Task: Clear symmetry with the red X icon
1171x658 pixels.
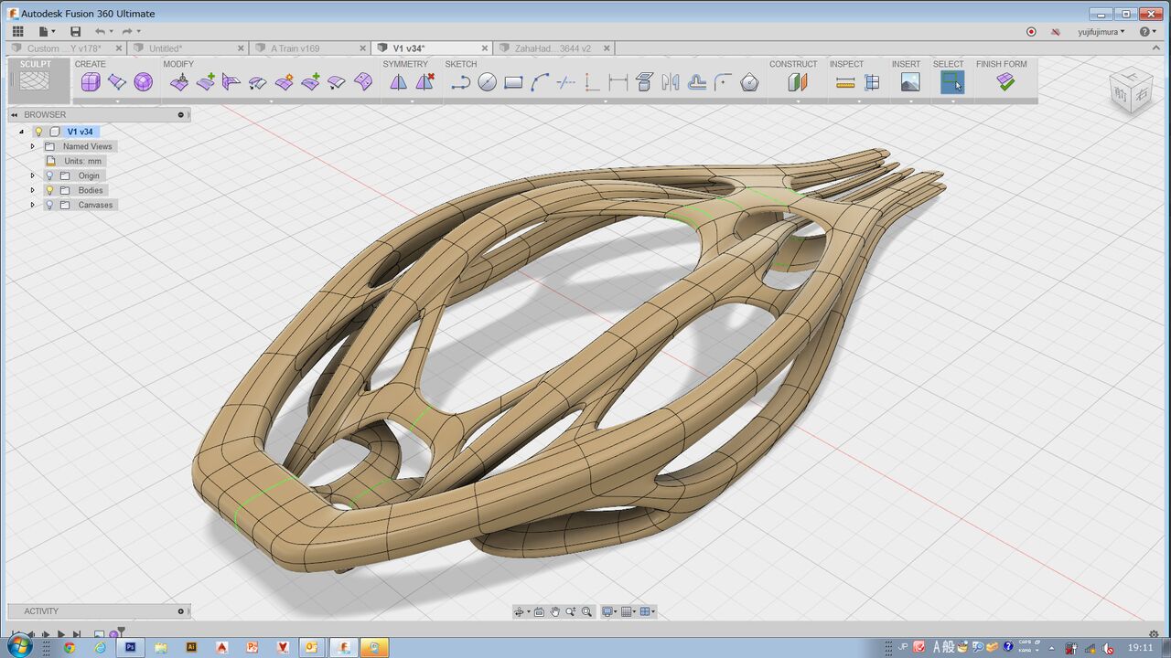Action: click(x=424, y=82)
